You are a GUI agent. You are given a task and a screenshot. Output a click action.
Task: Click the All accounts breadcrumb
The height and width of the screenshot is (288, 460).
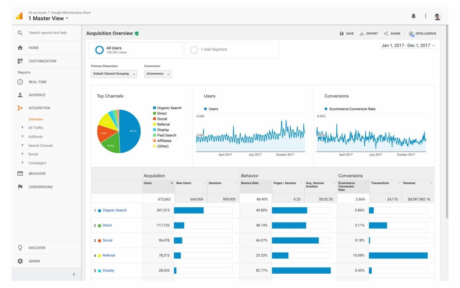pos(37,13)
